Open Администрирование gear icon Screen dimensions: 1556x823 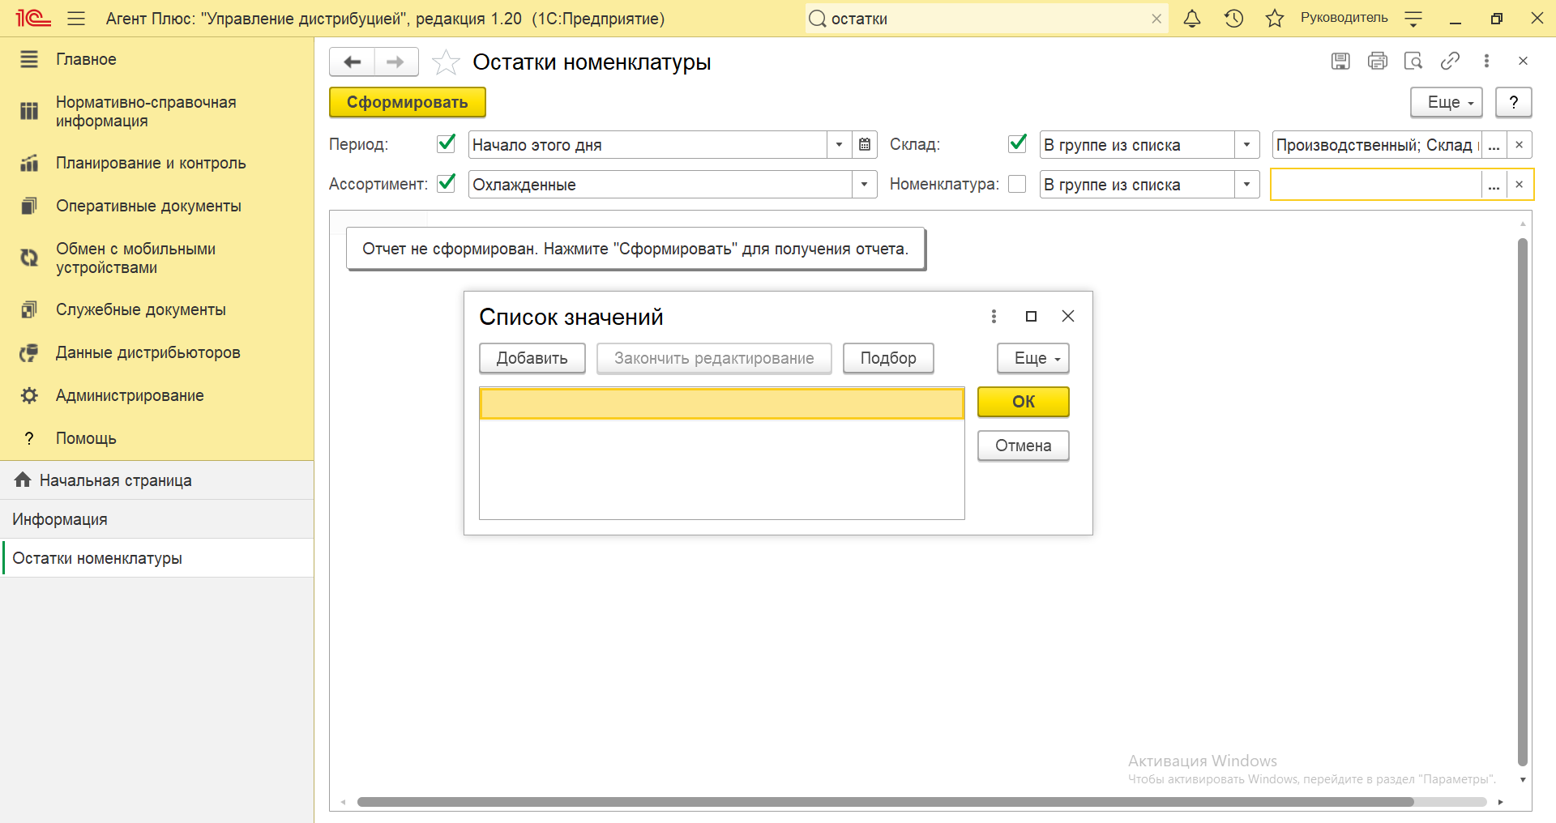click(29, 395)
